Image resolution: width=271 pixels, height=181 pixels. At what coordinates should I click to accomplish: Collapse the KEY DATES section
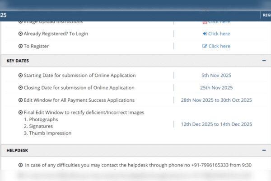point(264,61)
